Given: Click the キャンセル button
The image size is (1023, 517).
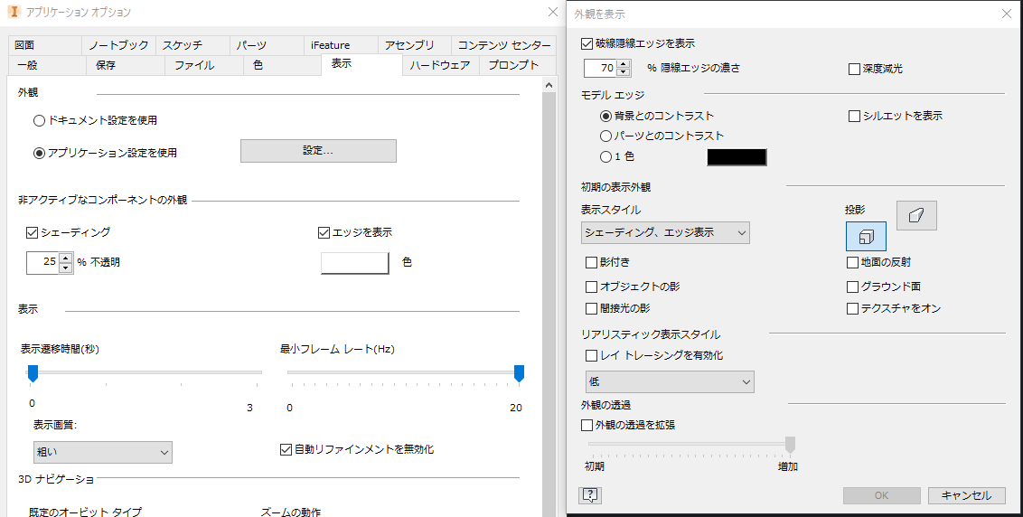Looking at the screenshot, I should coord(966,495).
